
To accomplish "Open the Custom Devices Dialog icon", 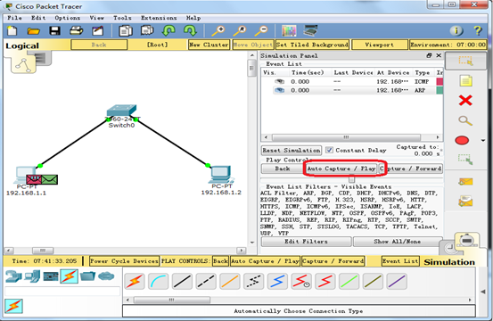I will pyautogui.click(x=310, y=30).
